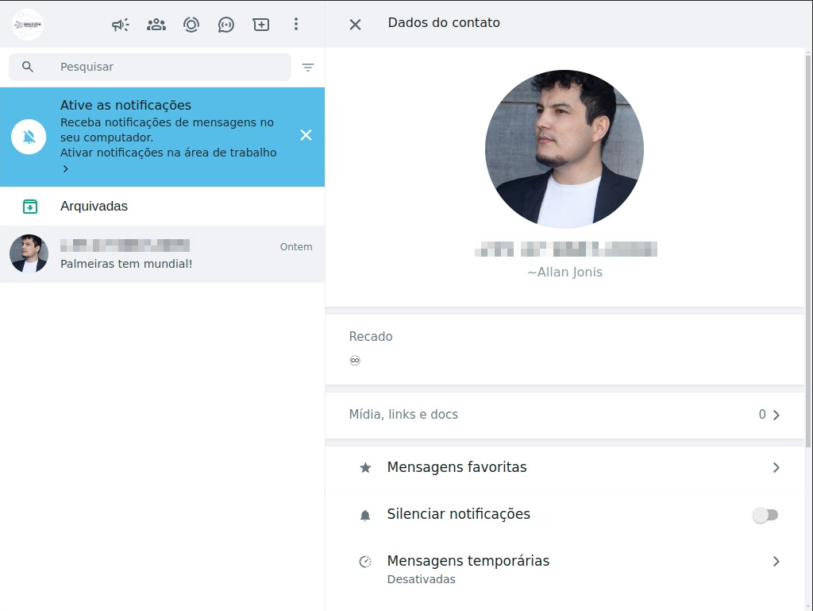Activate desktop notifications link
The width and height of the screenshot is (813, 611).
click(x=168, y=153)
